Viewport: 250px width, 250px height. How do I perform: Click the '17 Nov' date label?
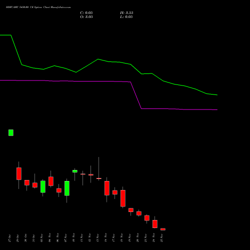coord(113,238)
